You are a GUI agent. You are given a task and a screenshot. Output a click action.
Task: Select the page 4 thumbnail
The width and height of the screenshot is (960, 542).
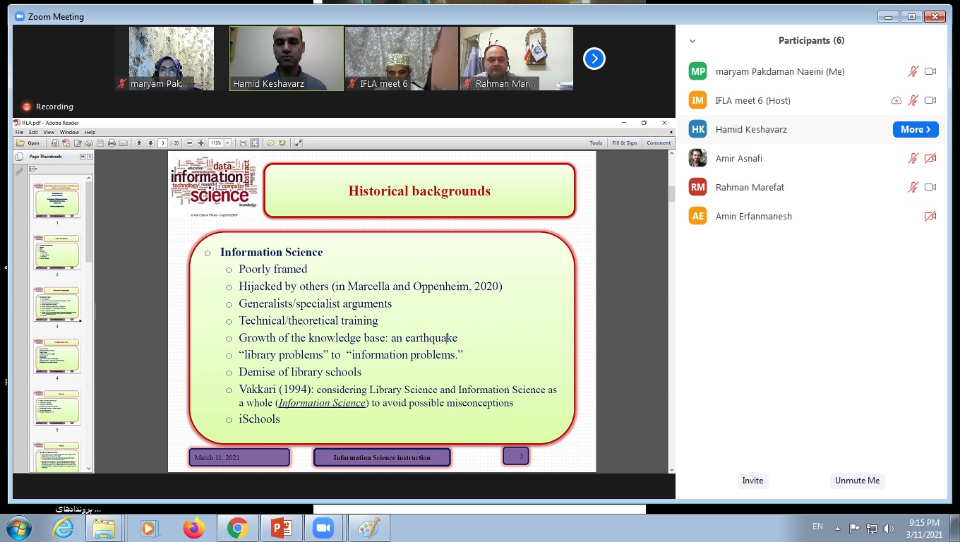point(57,355)
